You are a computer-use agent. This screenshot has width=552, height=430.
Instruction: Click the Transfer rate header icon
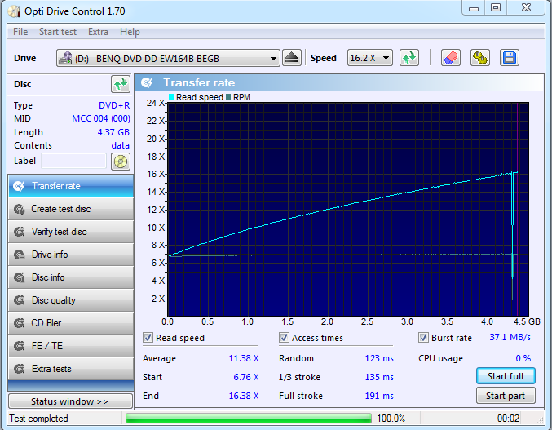pyautogui.click(x=147, y=82)
